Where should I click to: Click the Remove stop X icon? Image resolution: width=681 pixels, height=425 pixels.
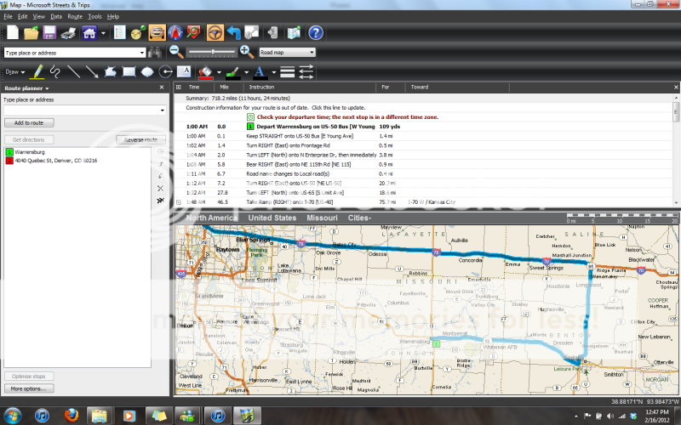(x=160, y=188)
